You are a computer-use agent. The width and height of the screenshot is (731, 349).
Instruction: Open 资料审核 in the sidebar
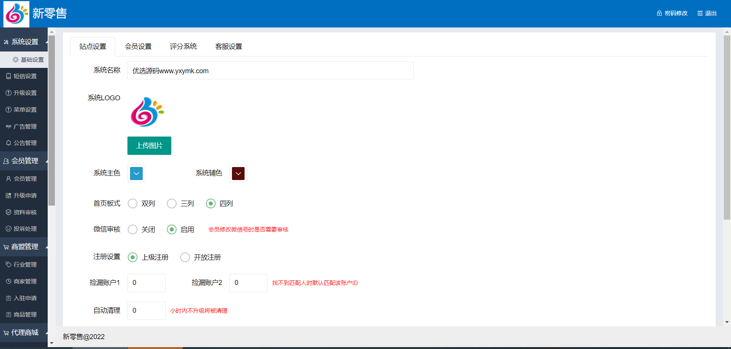click(24, 212)
